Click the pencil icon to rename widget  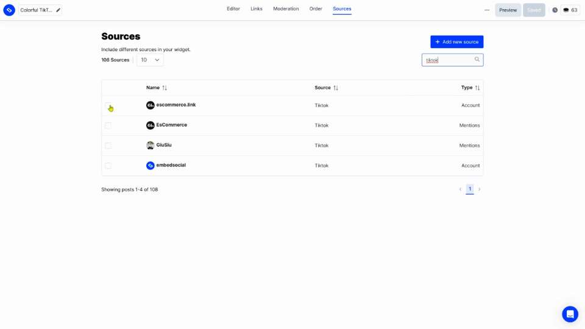[x=58, y=10]
